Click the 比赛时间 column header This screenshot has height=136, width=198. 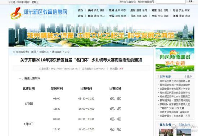(x=86, y=89)
